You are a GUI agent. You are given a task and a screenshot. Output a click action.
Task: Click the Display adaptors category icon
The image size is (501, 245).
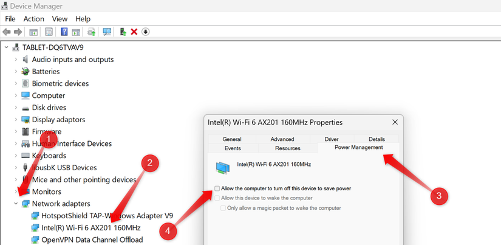coord(26,120)
